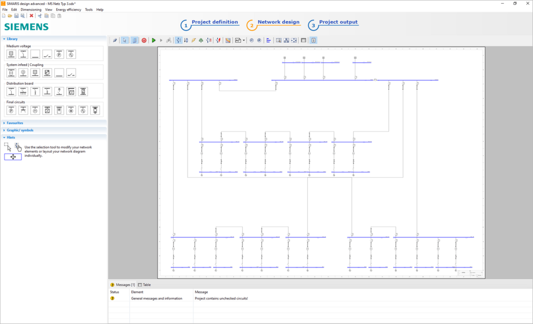Click the Network design step
Screen dimensions: 533x324
pyautogui.click(x=278, y=22)
